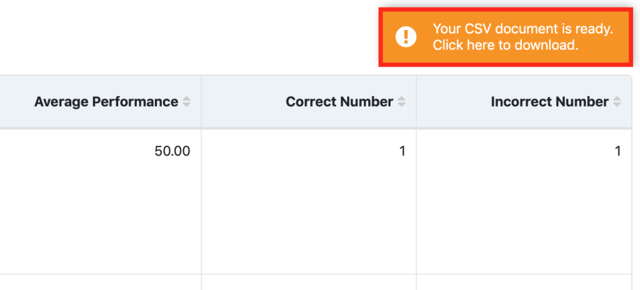The height and width of the screenshot is (290, 640).
Task: Click the Average Performance column header
Action: click(101, 102)
